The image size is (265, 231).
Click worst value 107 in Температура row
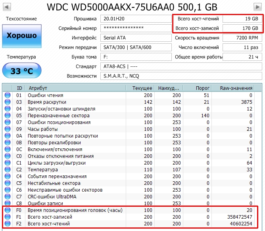pos(177,170)
